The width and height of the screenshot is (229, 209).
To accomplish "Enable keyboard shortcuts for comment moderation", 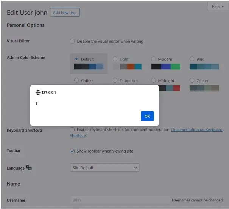I will tap(72, 129).
